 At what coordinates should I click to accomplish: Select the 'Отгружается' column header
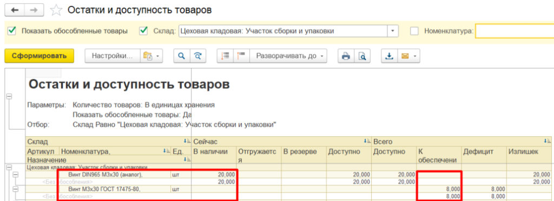259,155
